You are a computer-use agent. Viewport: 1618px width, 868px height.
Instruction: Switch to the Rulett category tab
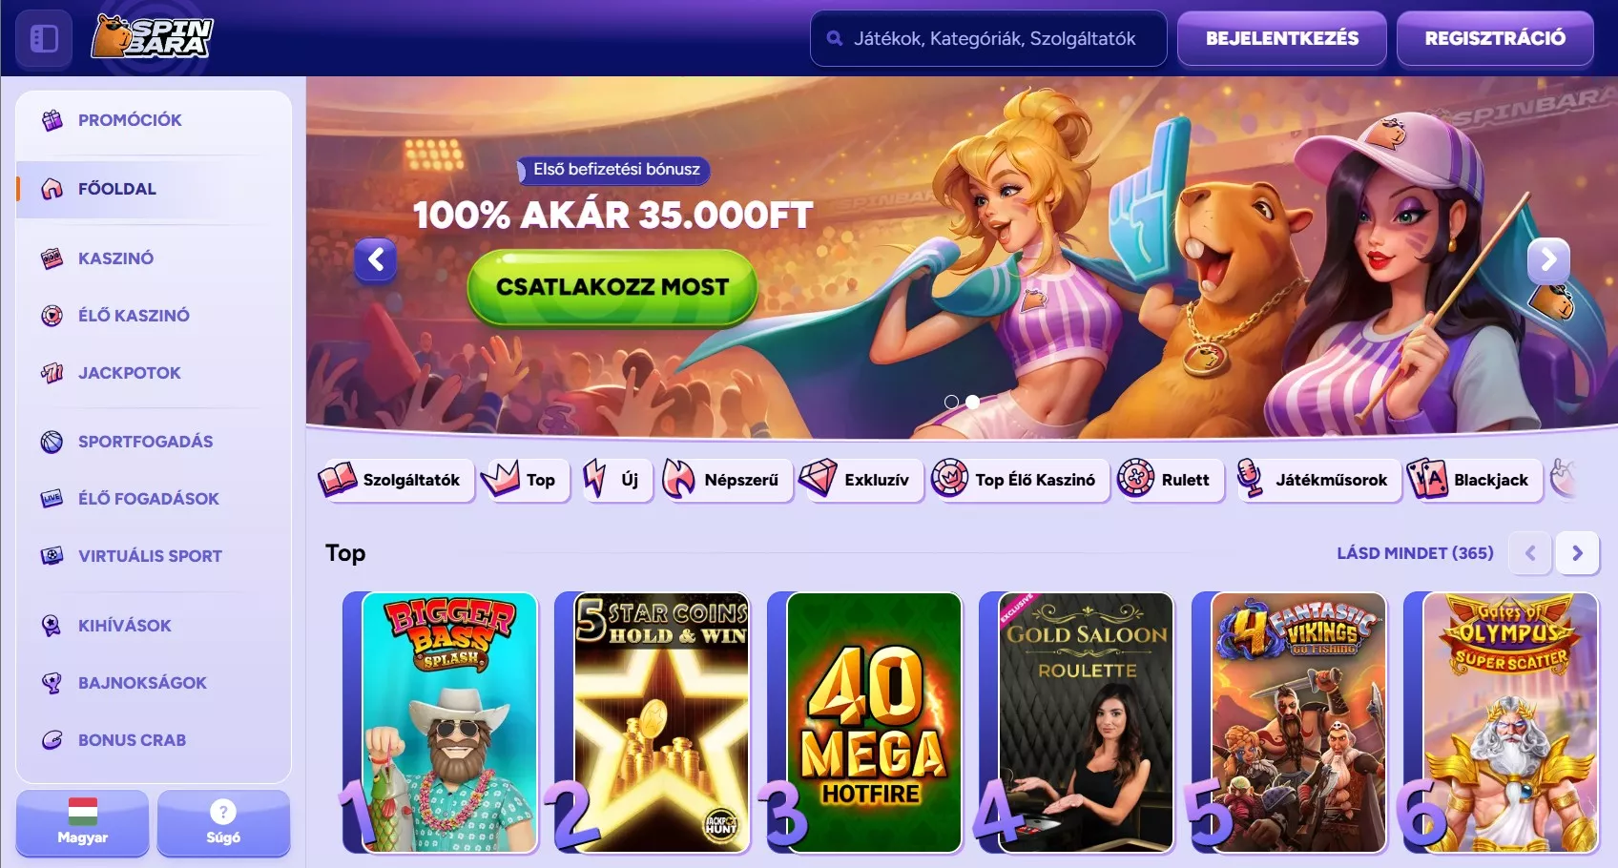pyautogui.click(x=1169, y=480)
